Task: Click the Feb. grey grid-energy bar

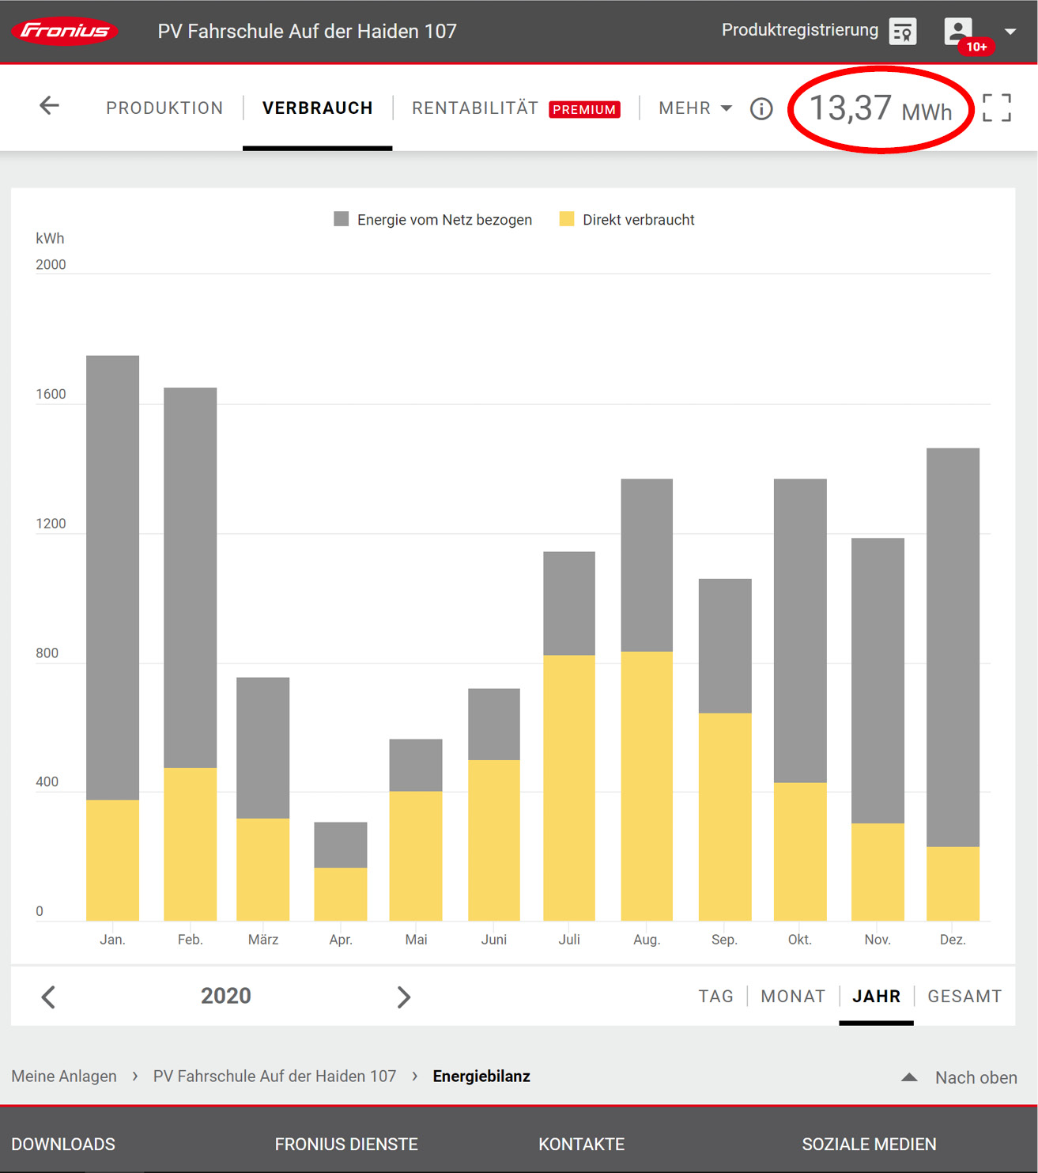Action: tap(190, 577)
